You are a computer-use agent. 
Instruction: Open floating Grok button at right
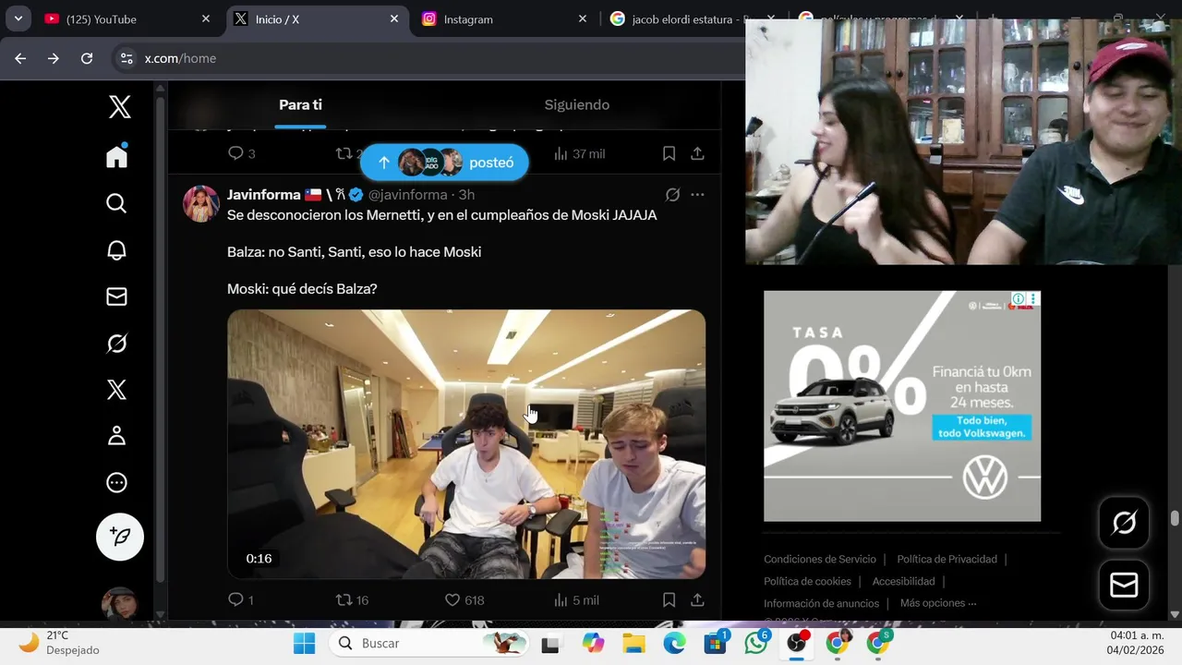(x=1124, y=523)
